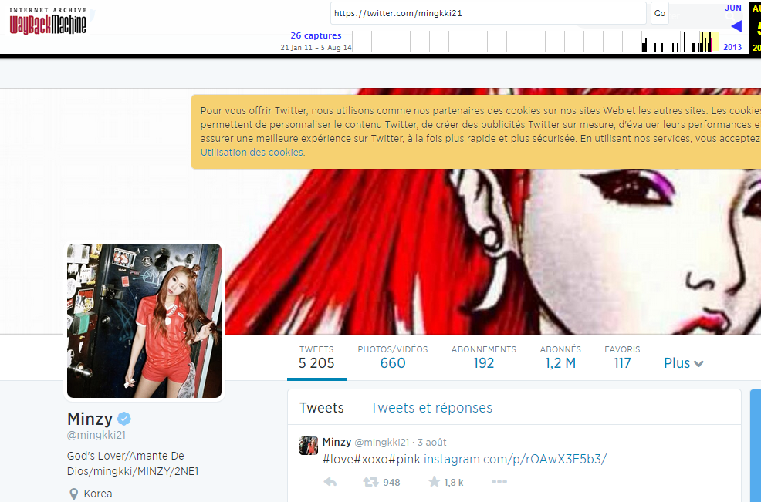
Task: Click the Wayback URL input field
Action: 489,13
